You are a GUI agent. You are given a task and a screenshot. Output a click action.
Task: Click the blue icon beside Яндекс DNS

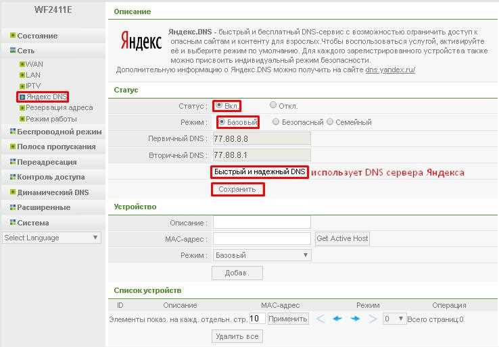tap(22, 97)
